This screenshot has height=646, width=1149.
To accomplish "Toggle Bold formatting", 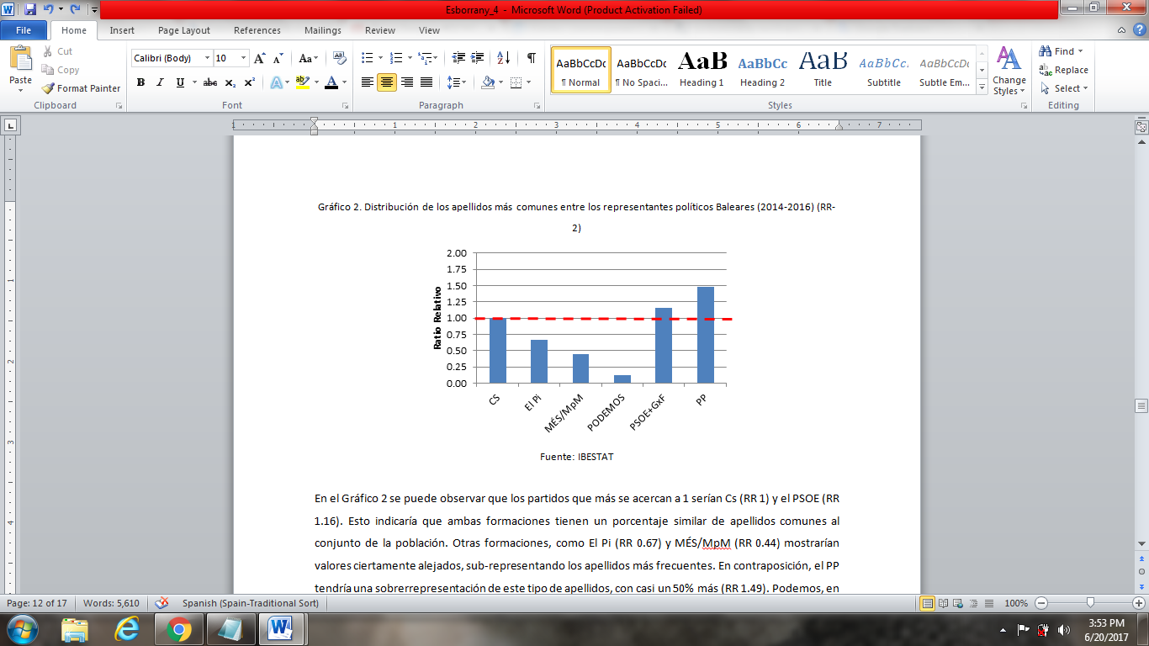I will click(140, 82).
